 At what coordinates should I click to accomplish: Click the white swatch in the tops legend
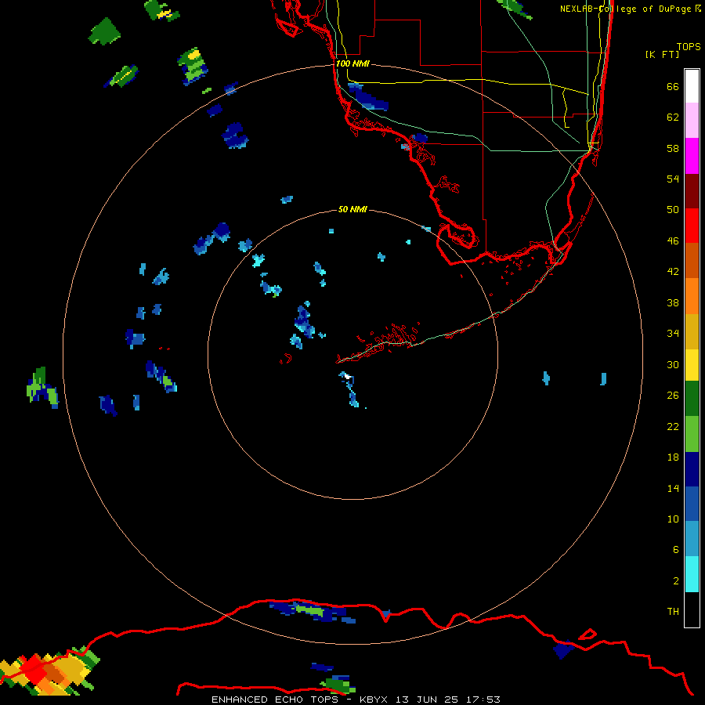(692, 86)
